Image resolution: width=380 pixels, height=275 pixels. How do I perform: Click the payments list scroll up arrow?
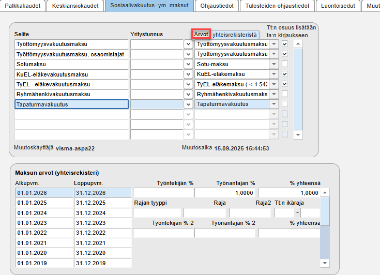click(298, 44)
